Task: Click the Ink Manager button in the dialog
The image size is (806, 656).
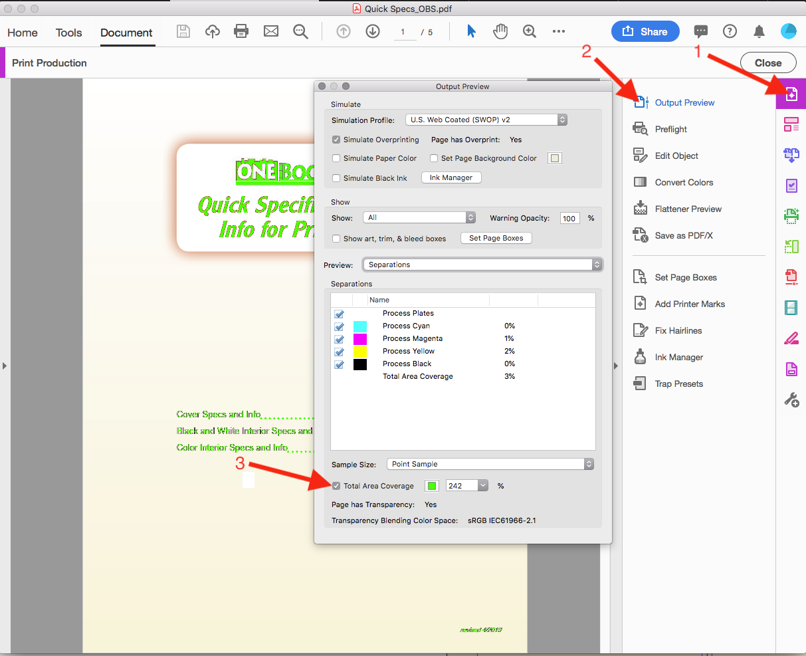Action: point(451,177)
